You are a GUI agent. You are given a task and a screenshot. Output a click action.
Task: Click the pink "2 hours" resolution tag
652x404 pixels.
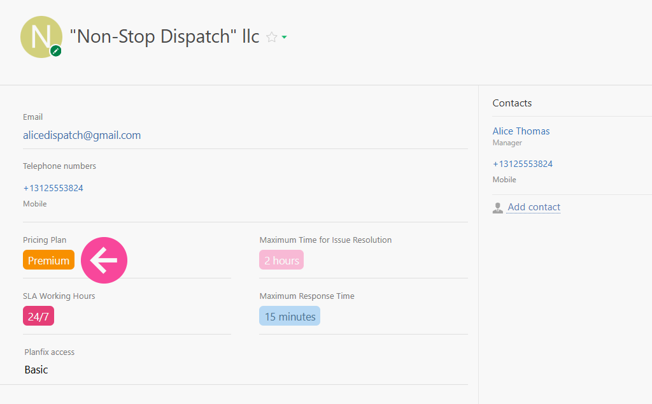[x=281, y=260]
